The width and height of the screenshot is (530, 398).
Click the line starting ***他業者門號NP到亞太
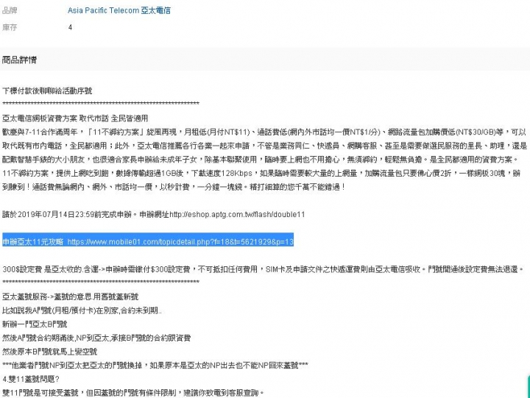pos(155,365)
